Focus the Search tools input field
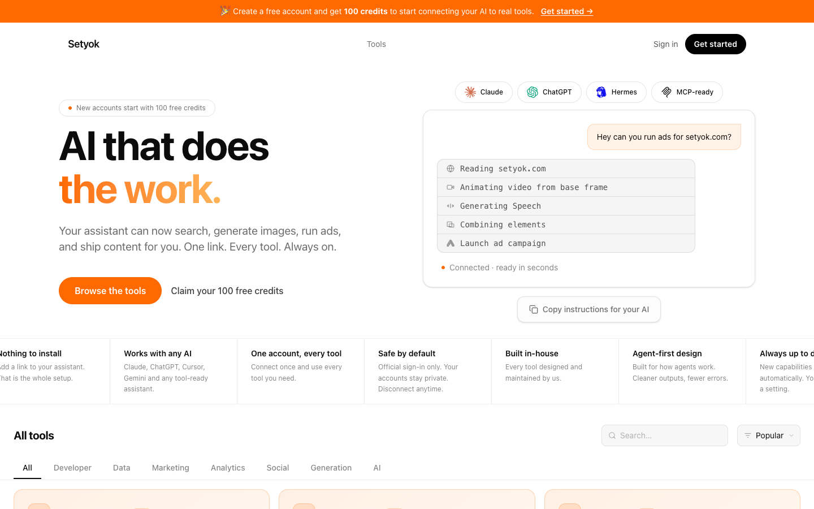Viewport: 814px width, 509px height. 665,435
